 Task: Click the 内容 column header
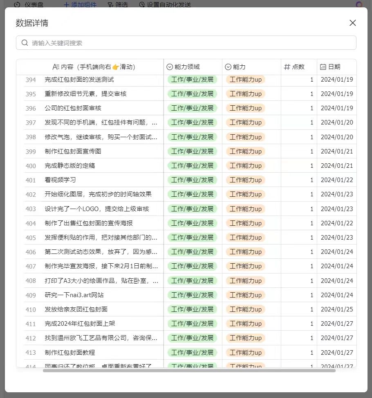90,67
